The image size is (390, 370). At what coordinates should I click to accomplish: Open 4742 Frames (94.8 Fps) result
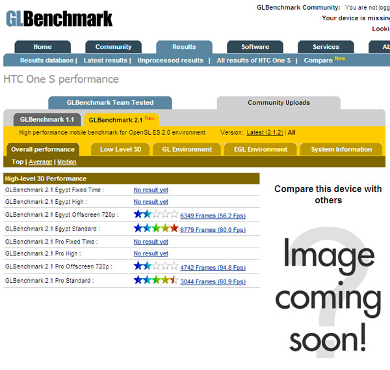tap(213, 268)
